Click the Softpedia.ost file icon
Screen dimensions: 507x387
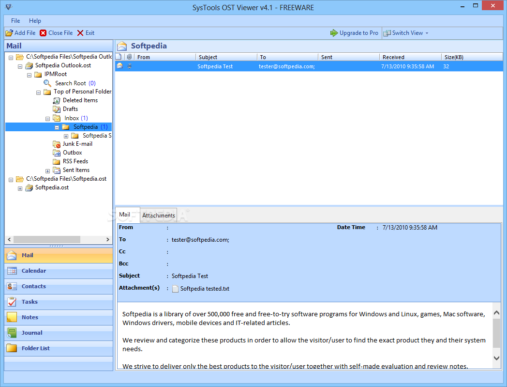[x=29, y=188]
